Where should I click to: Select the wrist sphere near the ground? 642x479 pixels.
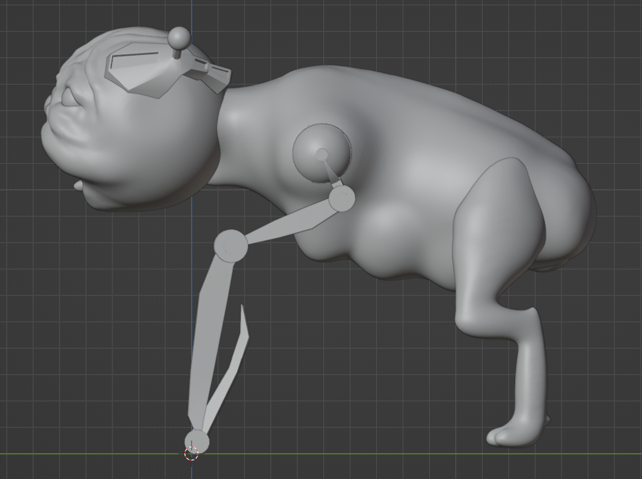pos(197,441)
